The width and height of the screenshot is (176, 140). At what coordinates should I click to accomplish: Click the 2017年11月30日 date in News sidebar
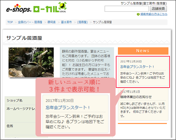point(131,62)
